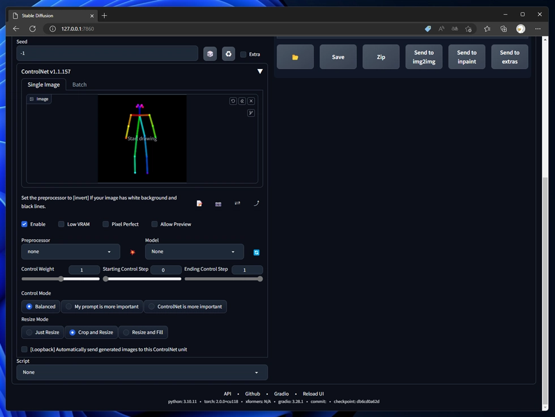
Task: Refresh the ControlNet model list
Action: (257, 252)
